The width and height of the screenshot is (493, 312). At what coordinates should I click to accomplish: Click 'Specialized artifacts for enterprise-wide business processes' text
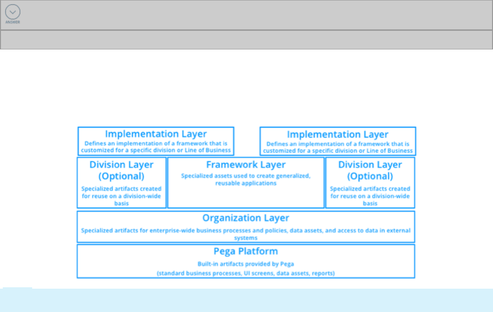click(x=246, y=234)
